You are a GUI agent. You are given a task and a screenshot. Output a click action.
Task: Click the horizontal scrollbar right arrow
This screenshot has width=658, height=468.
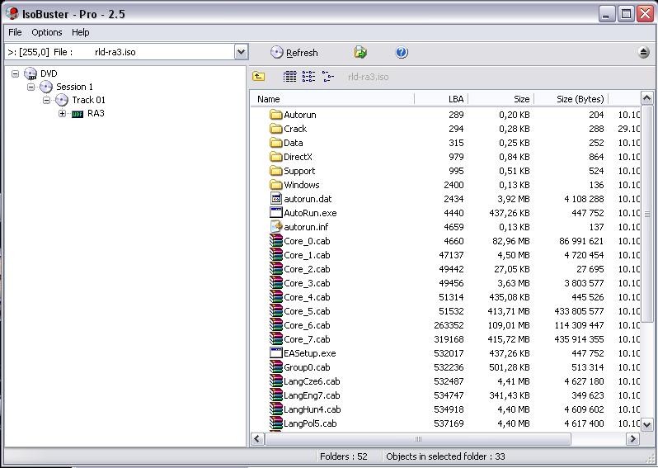tap(632, 439)
